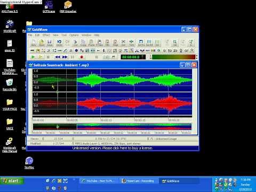Switch to YouTube taskbar window
This screenshot has width=256, height=192.
coord(98,181)
